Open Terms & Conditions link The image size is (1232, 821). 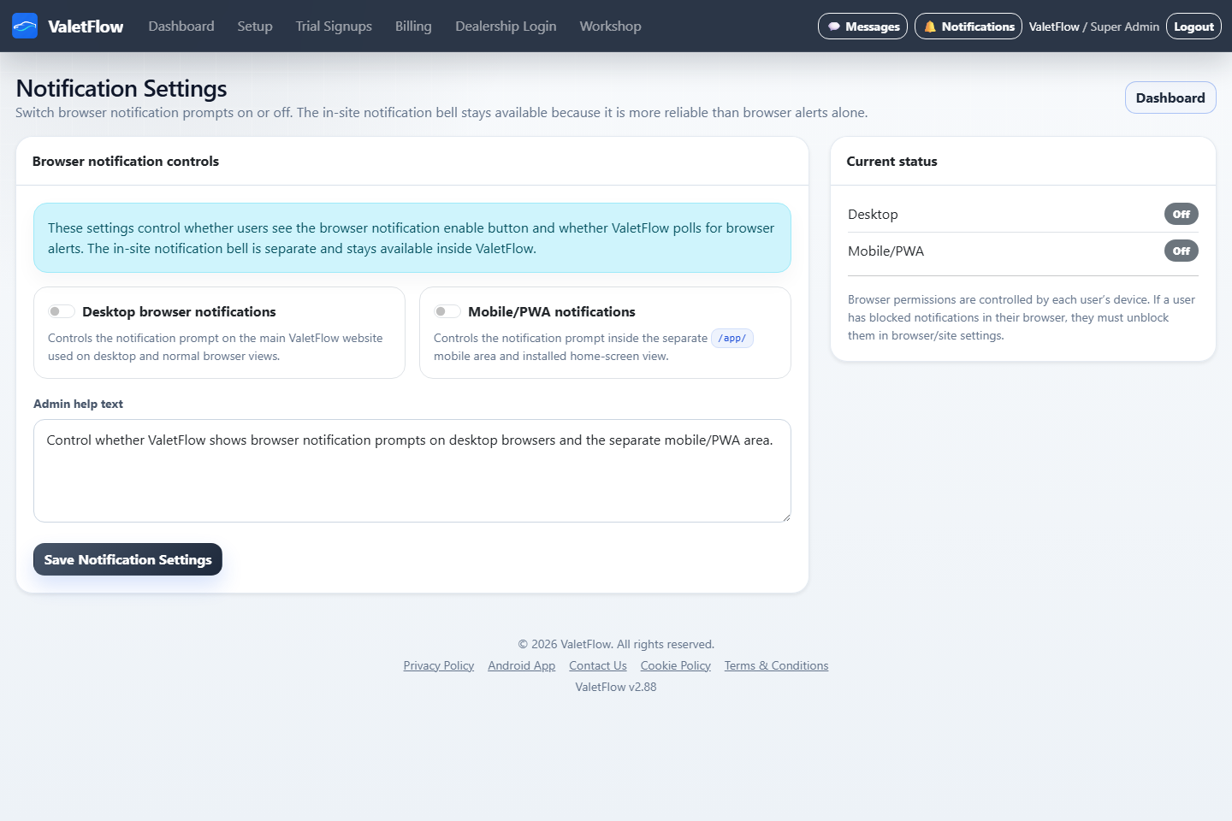coord(777,665)
